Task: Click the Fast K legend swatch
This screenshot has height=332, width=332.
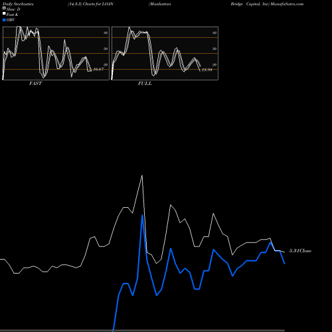Action: (4, 14)
